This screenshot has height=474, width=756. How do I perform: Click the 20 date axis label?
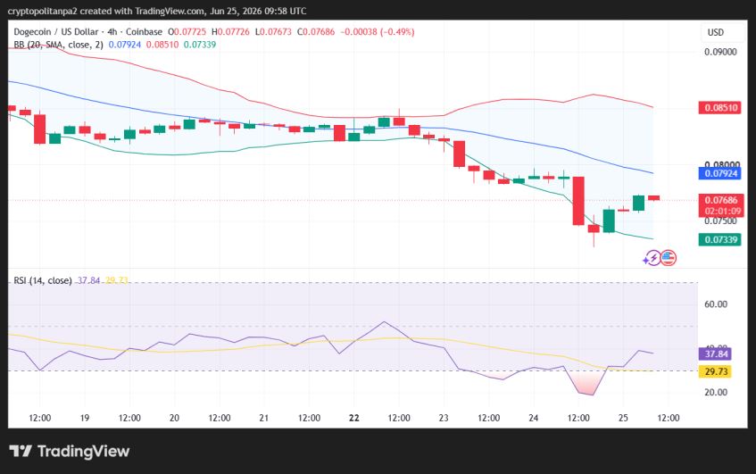pyautogui.click(x=174, y=418)
